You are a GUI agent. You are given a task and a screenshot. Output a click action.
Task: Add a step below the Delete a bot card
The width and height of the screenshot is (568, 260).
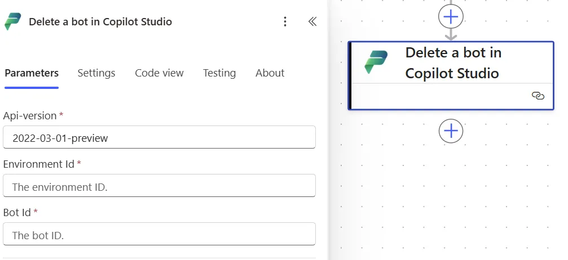point(451,131)
